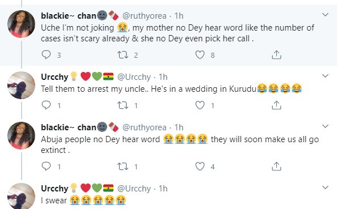Image resolution: width=337 pixels, height=209 pixels.
Task: Like the 'arrest my uncle' tweet
Action: (x=200, y=105)
